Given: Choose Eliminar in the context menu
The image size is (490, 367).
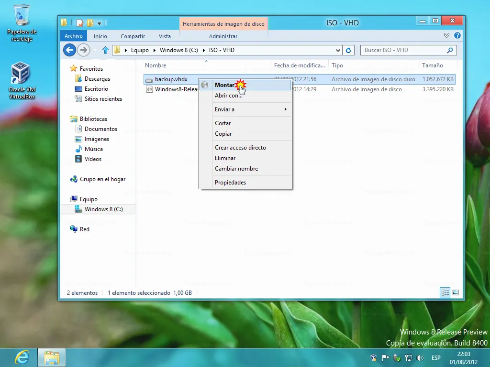Looking at the screenshot, I should pos(245,158).
